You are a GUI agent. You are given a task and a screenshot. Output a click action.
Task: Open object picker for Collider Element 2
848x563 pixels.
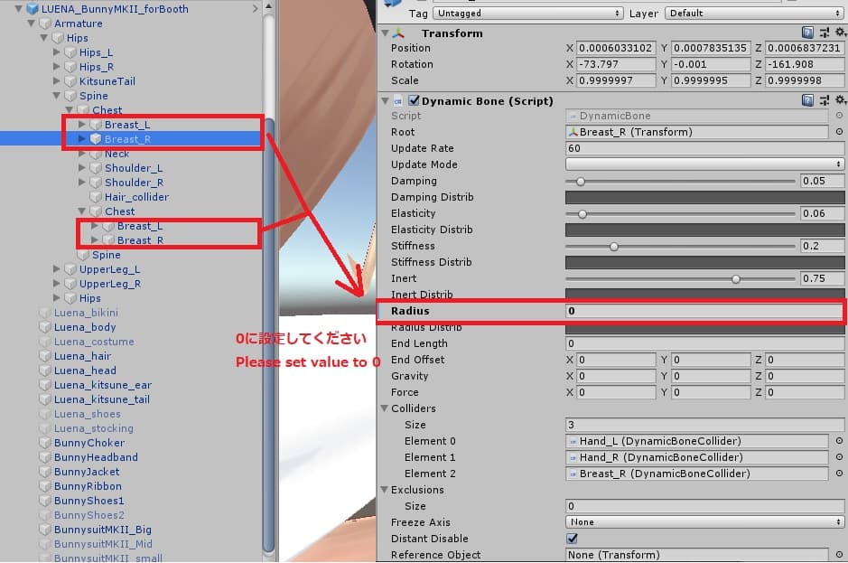(x=839, y=474)
